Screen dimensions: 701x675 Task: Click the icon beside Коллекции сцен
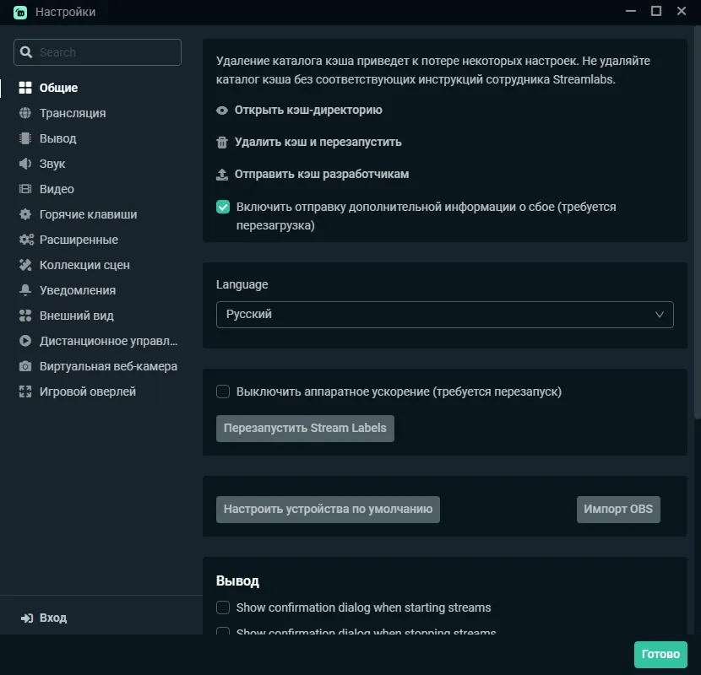click(x=25, y=265)
